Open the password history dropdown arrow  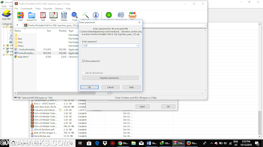(x=137, y=46)
